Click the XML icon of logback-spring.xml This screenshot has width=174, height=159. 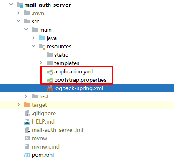50,88
